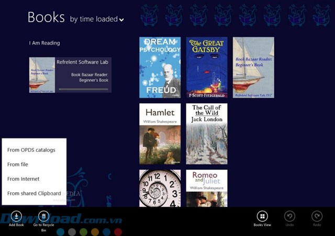Select the orange theme color circle
335x236 pixels.
tap(95, 232)
